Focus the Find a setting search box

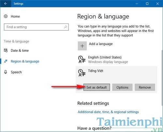(x=36, y=27)
